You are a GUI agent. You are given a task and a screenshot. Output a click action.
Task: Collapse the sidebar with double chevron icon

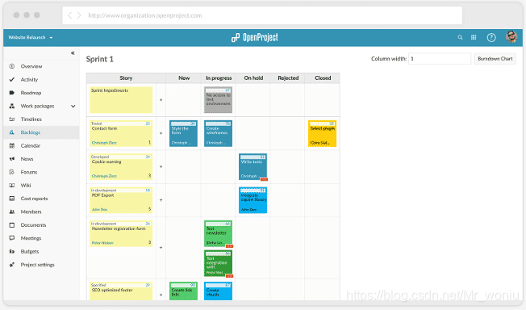(73, 53)
